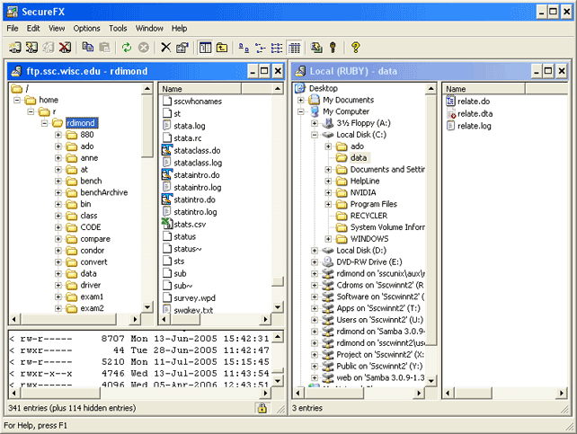Collapse the home folder node
This screenshot has height=434, width=577.
[x=17, y=100]
